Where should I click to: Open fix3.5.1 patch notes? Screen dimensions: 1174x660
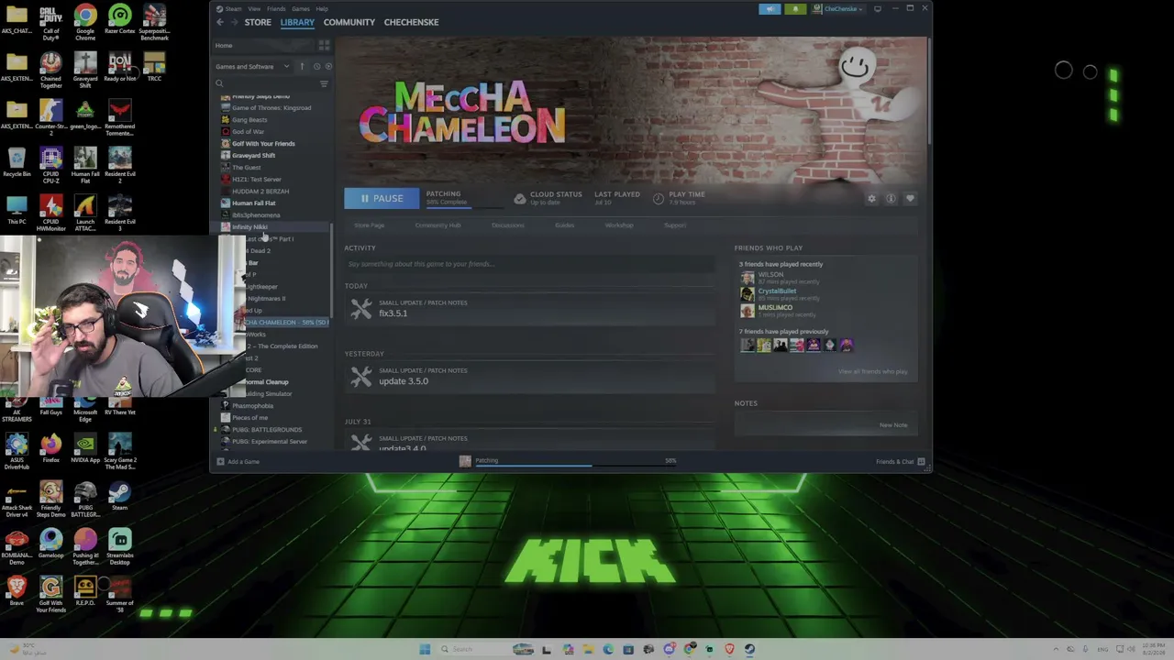click(393, 313)
